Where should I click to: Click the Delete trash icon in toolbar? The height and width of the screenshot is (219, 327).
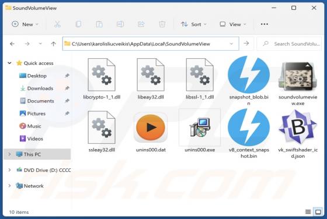[x=162, y=24]
